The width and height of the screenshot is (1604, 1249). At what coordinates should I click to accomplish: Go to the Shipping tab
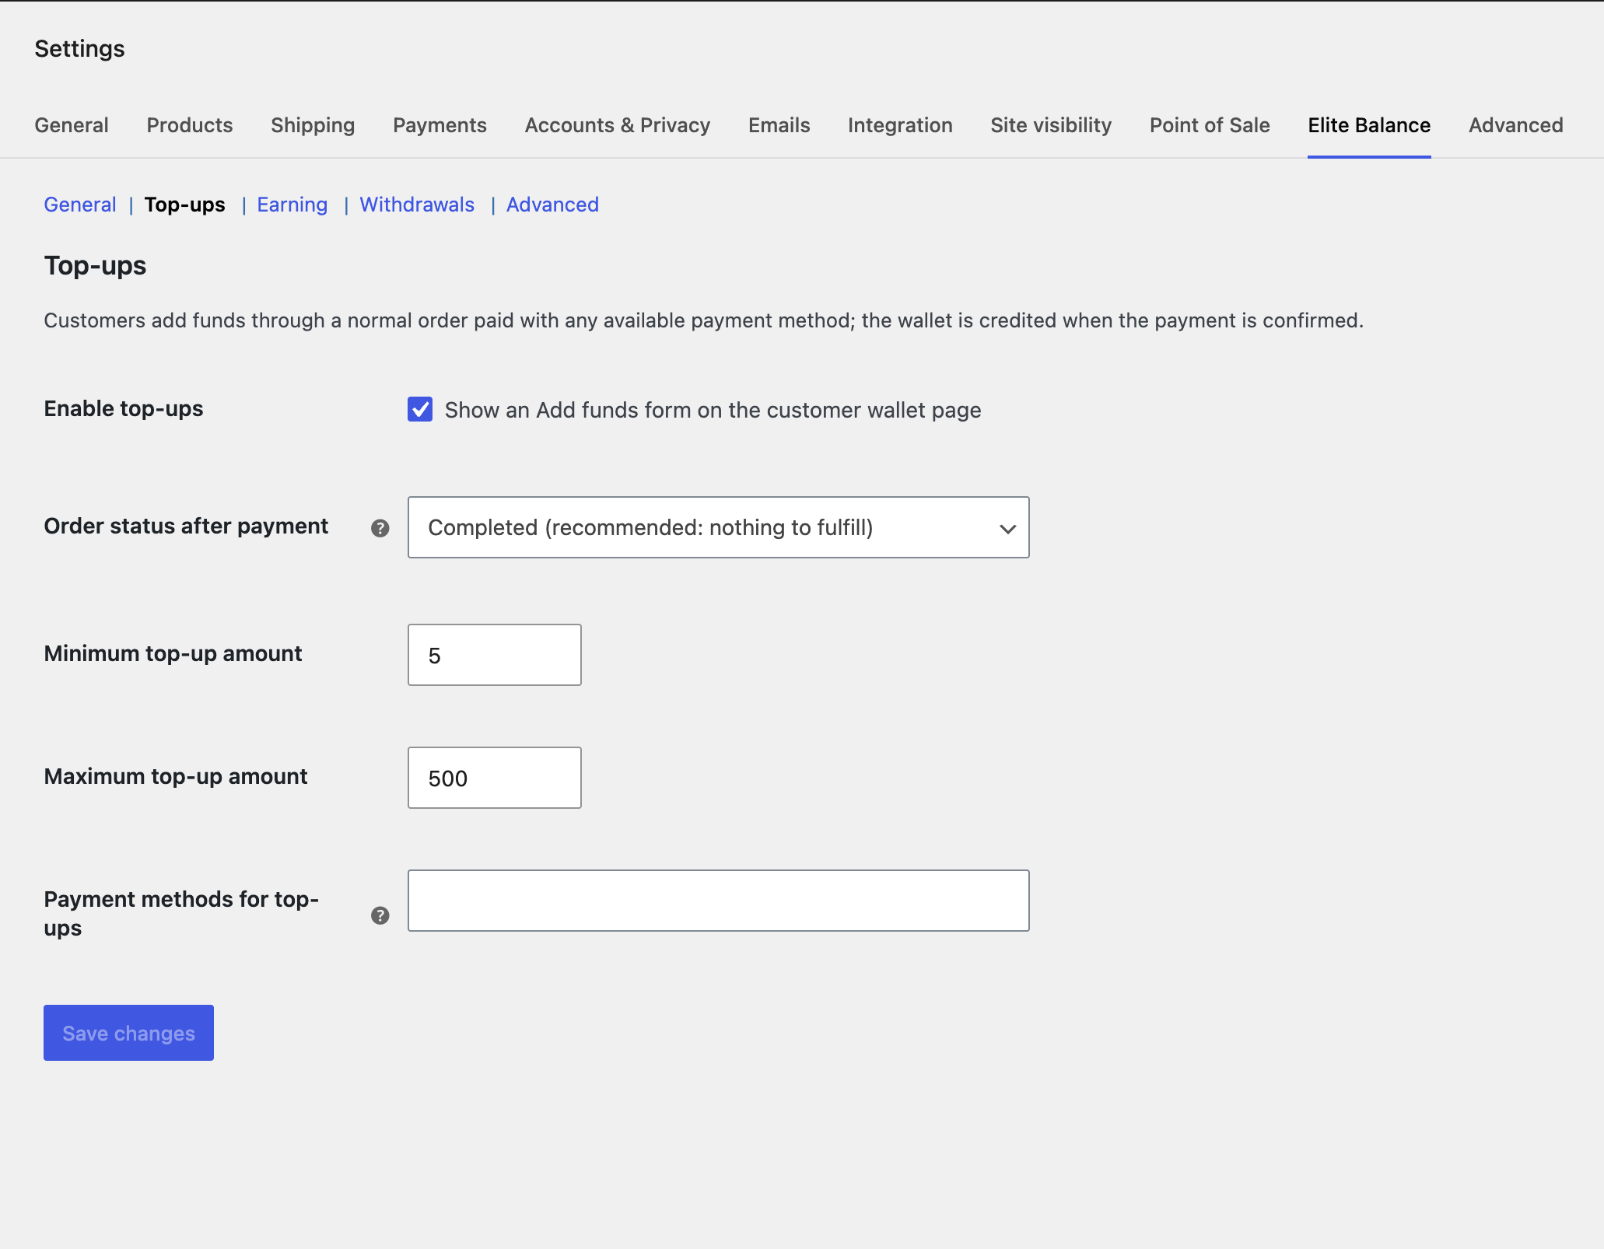coord(313,125)
